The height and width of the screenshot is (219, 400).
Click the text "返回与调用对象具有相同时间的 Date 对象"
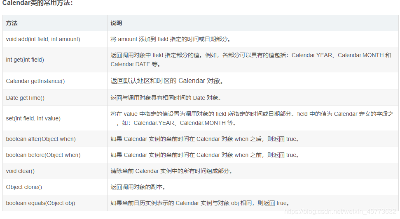click(166, 98)
